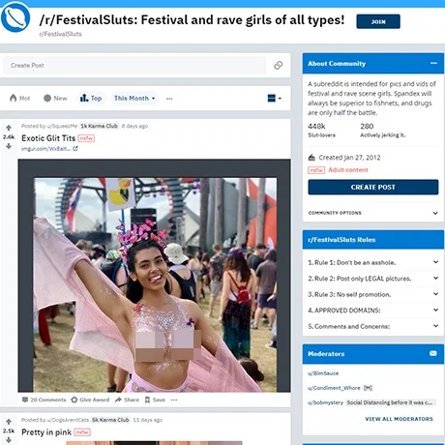445x445 pixels.
Task: Open user u/SqueezMe profile
Action: click(x=62, y=126)
